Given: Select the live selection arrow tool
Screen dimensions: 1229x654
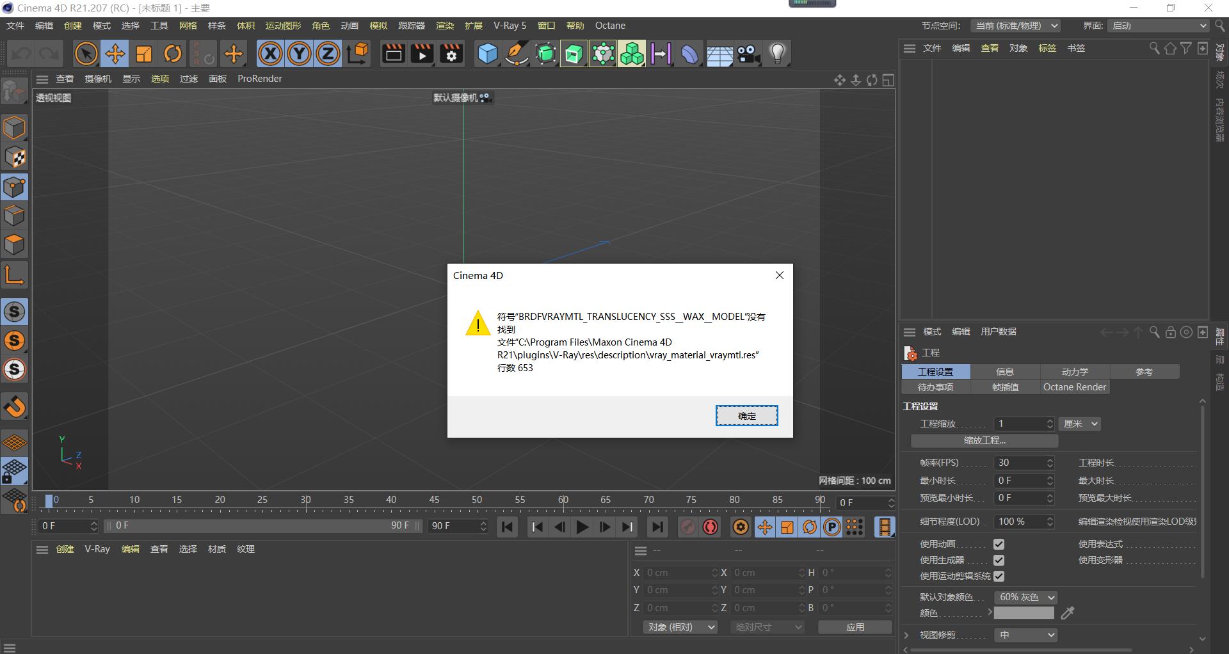Looking at the screenshot, I should coord(86,54).
